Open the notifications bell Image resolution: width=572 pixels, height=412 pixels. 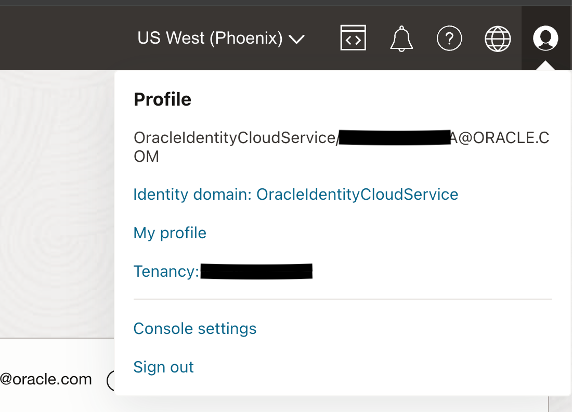(x=401, y=38)
